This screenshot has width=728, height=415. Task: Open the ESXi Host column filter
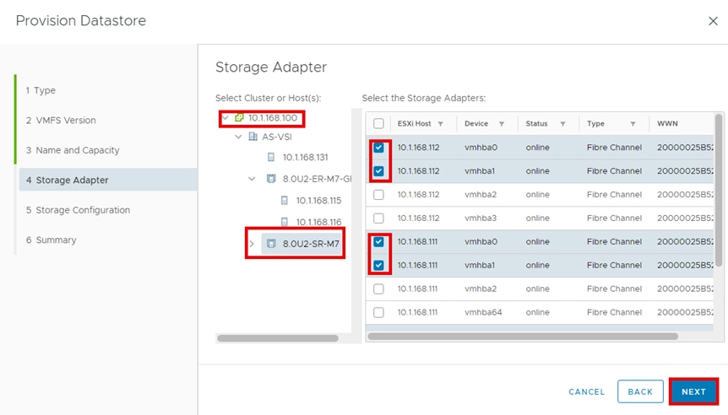(x=440, y=124)
